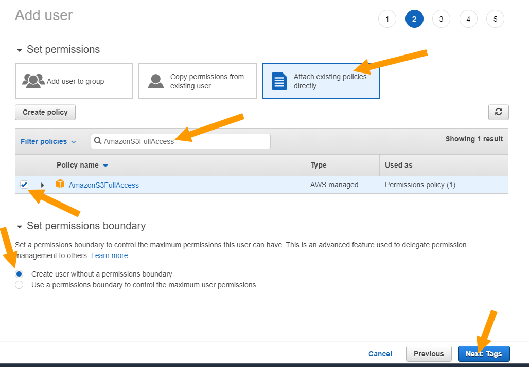Screen dimensions: 529x367
Task: Jump to wizard step 4
Action: coord(468,19)
